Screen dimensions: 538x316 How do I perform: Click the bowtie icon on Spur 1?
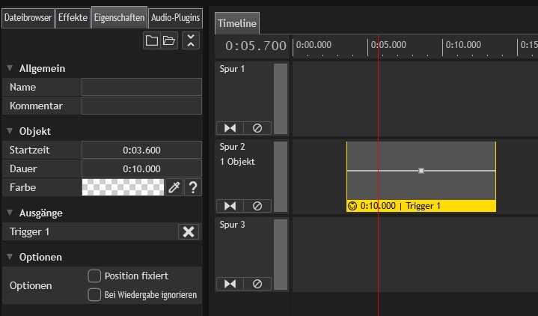(x=230, y=128)
